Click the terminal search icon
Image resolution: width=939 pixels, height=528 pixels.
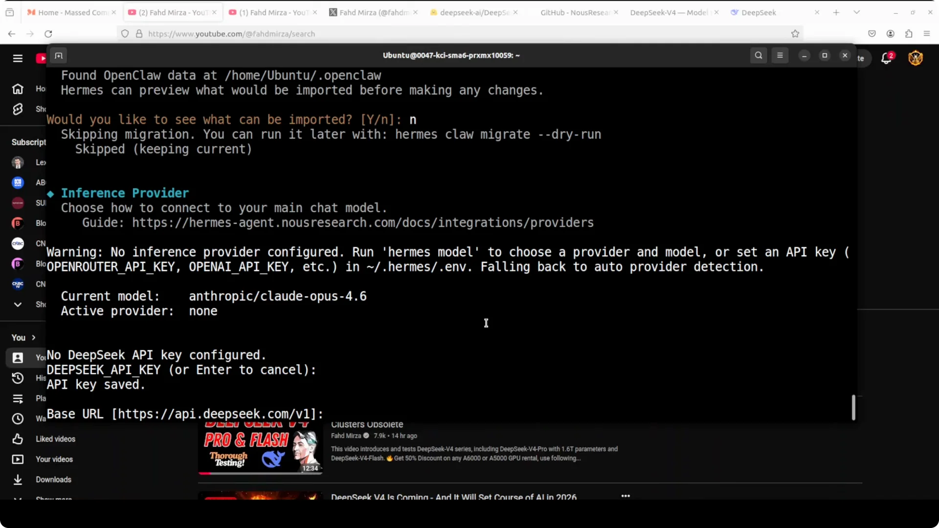[x=759, y=55]
